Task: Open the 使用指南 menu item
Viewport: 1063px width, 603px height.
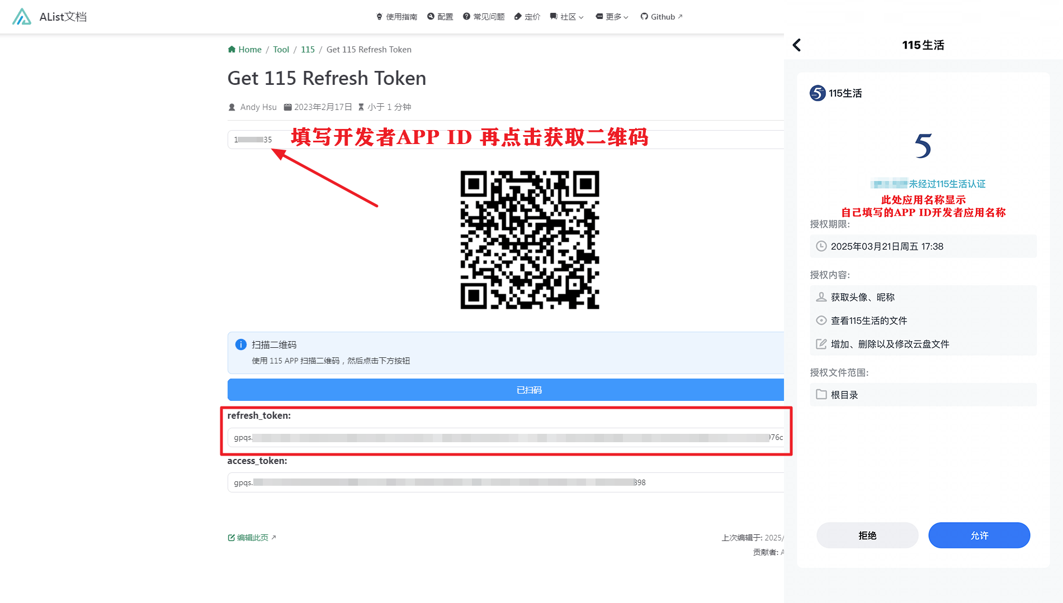Action: point(396,17)
